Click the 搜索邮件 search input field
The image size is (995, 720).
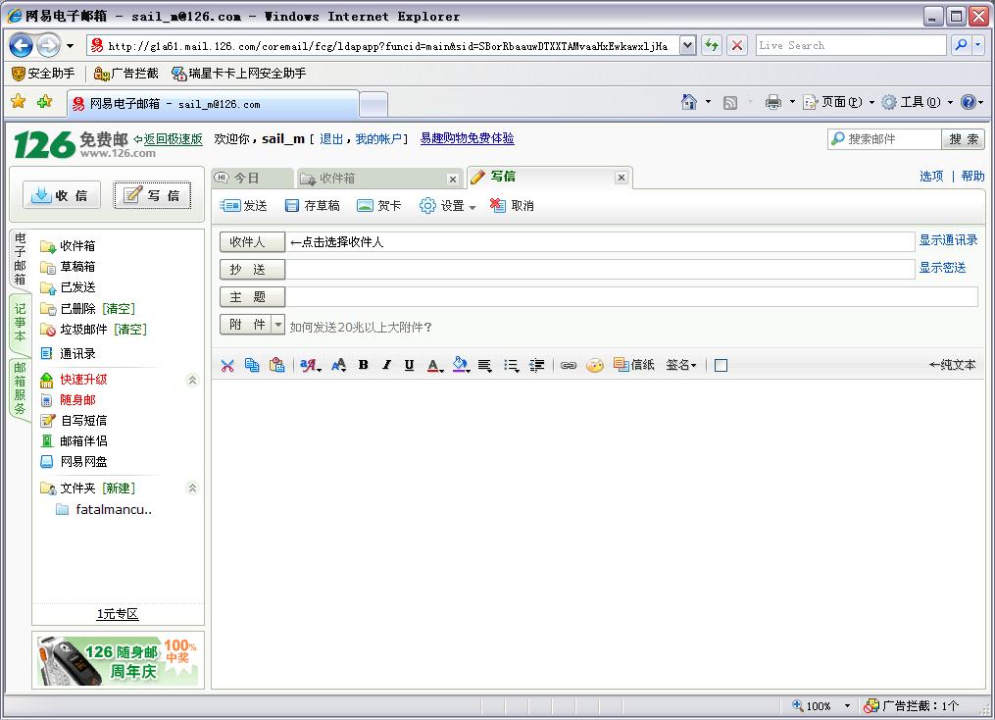pyautogui.click(x=884, y=139)
